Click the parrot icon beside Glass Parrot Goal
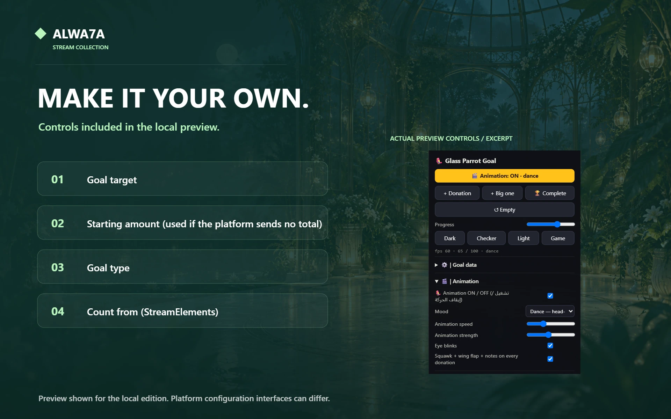The height and width of the screenshot is (419, 671). point(439,161)
